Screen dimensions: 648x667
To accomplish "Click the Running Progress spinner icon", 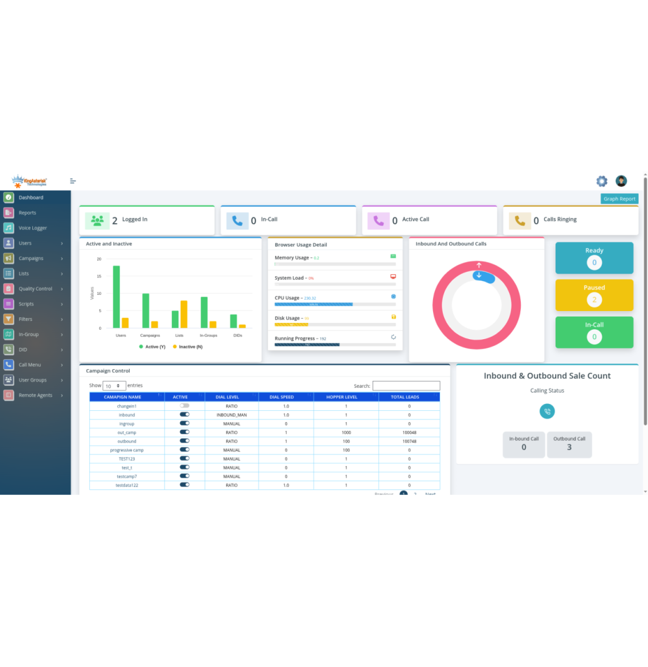I will (393, 337).
